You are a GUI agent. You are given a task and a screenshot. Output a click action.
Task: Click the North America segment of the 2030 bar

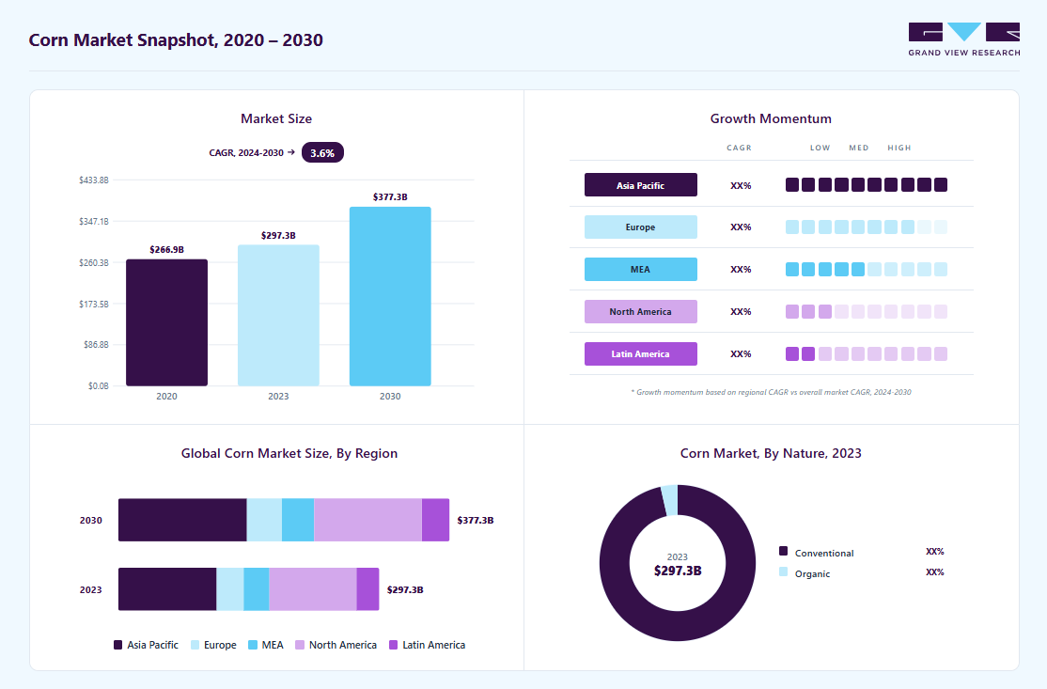coord(367,520)
